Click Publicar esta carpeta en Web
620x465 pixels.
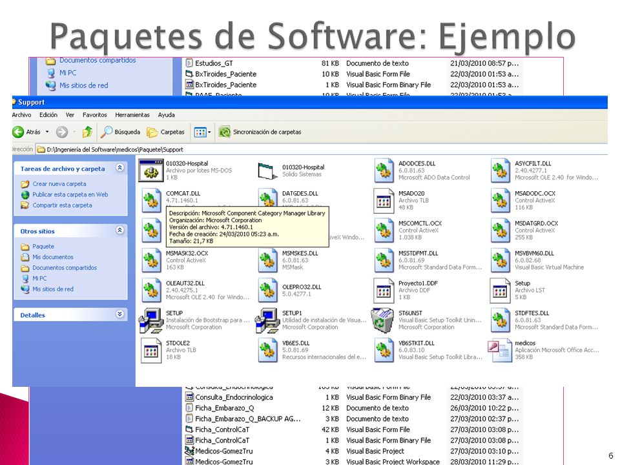coord(70,194)
